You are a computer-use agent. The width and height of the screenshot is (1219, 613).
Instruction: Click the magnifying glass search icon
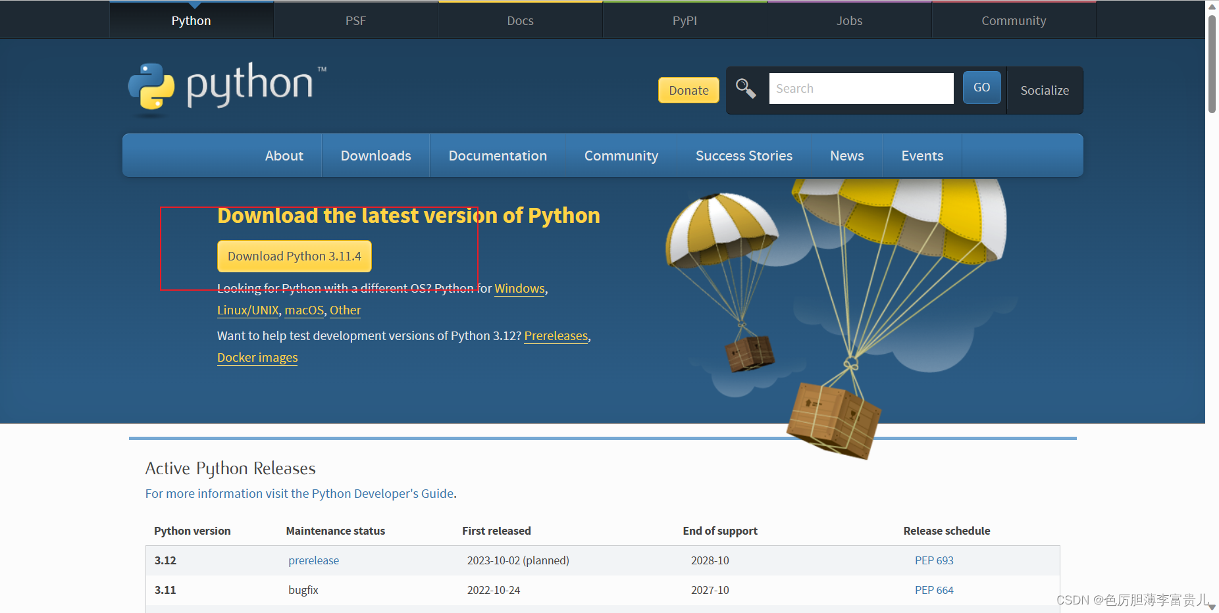point(745,88)
